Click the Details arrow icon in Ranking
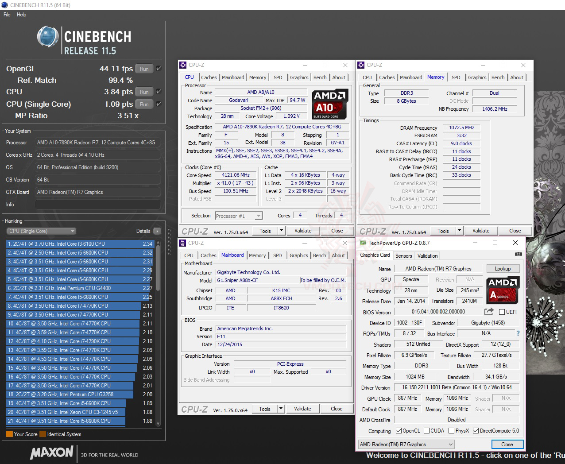This screenshot has width=565, height=464. [157, 231]
